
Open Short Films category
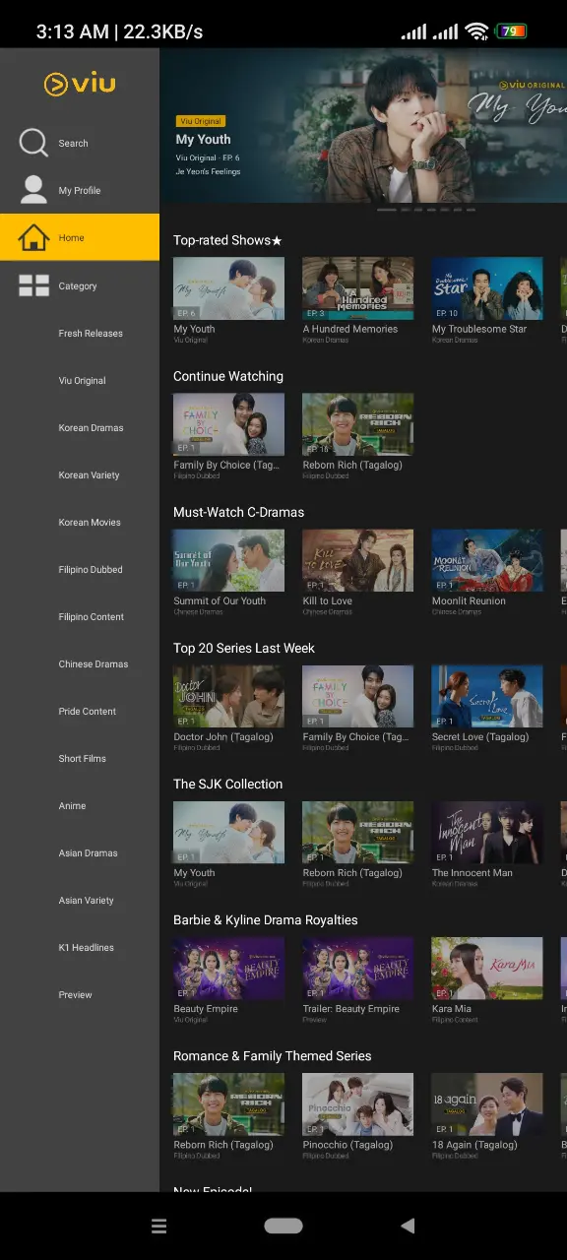(82, 759)
